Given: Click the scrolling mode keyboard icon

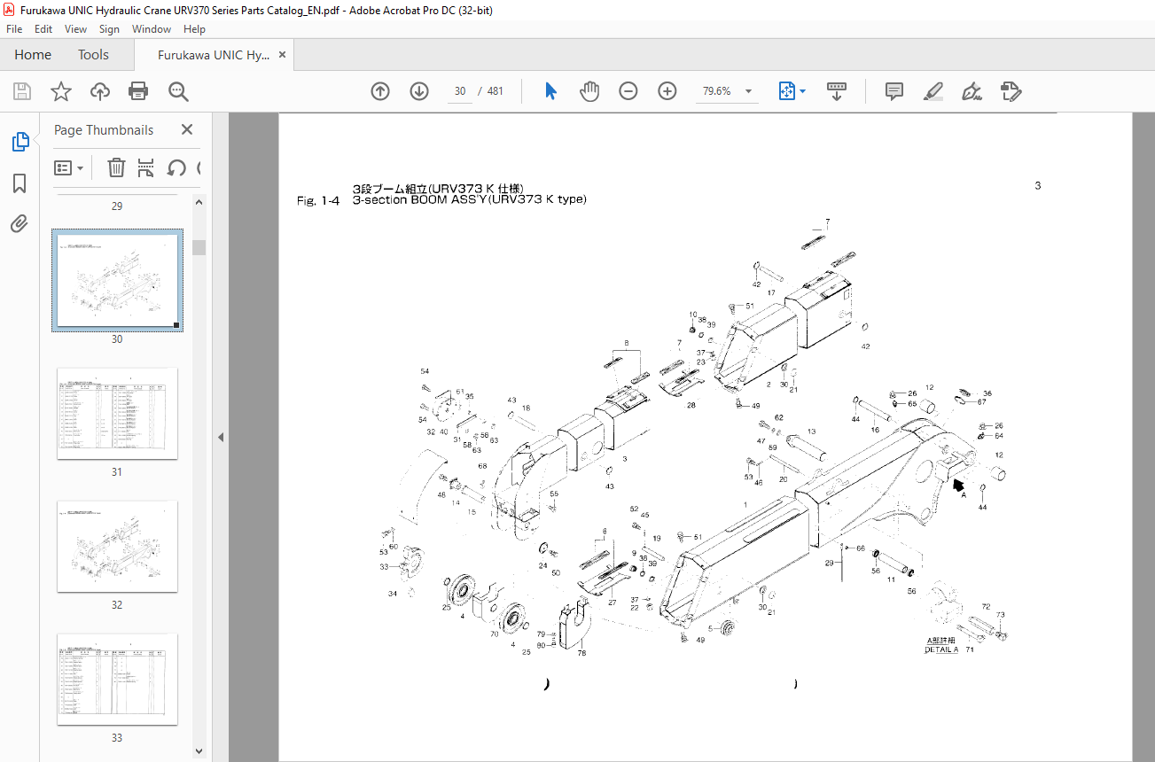Looking at the screenshot, I should (837, 91).
